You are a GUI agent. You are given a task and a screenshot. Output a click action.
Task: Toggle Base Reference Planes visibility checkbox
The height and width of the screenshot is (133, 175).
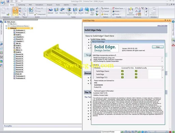pyautogui.click(x=9, y=26)
